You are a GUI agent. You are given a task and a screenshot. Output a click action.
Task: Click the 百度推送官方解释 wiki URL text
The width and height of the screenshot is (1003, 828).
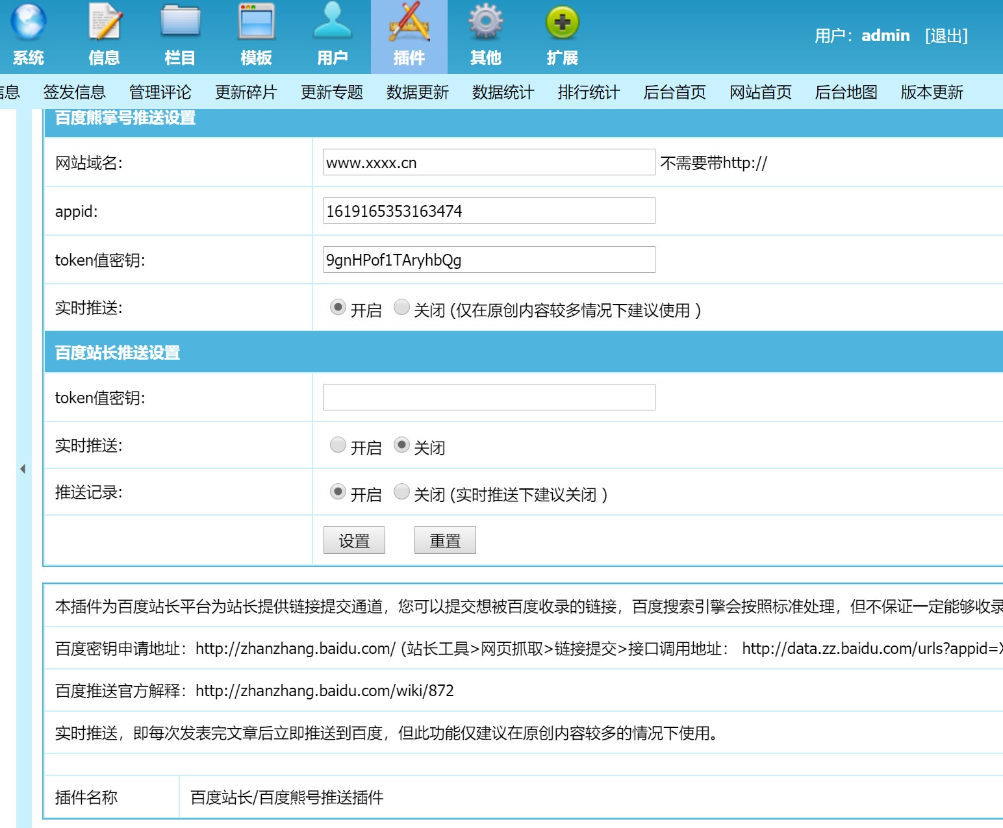(x=325, y=690)
